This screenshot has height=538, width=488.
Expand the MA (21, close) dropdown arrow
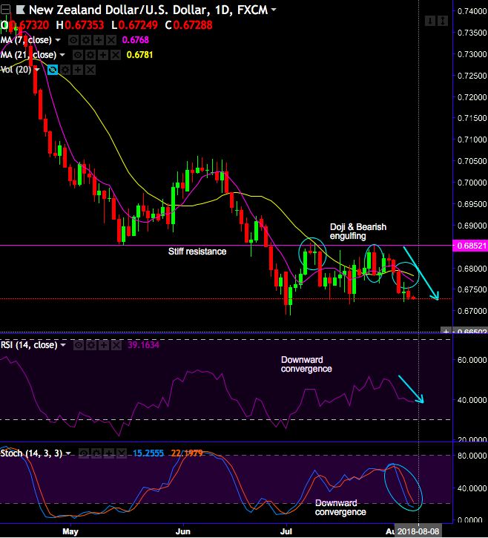pyautogui.click(x=62, y=55)
